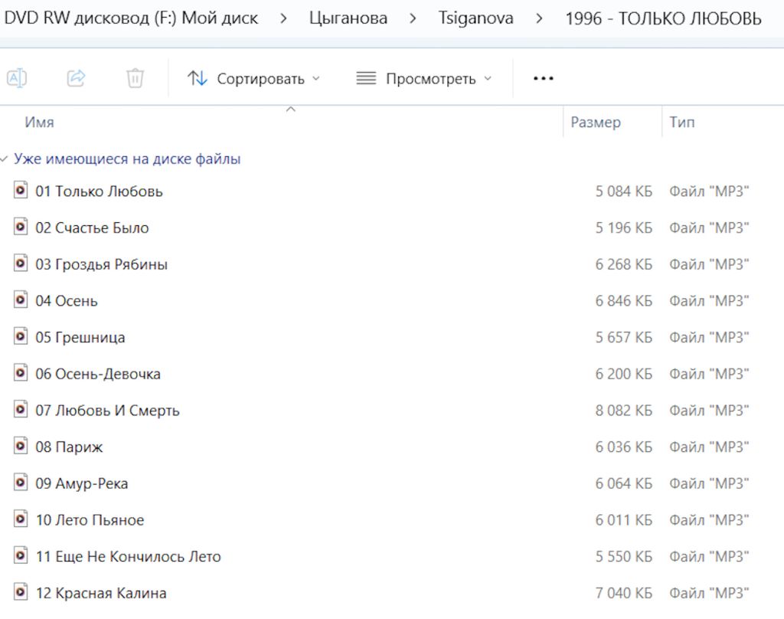Viewport: 784px width, 619px height.
Task: Click MP3 file icon for 12 Красная Калина
Action: click(20, 592)
